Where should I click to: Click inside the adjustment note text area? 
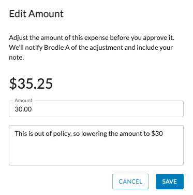tap(96, 145)
